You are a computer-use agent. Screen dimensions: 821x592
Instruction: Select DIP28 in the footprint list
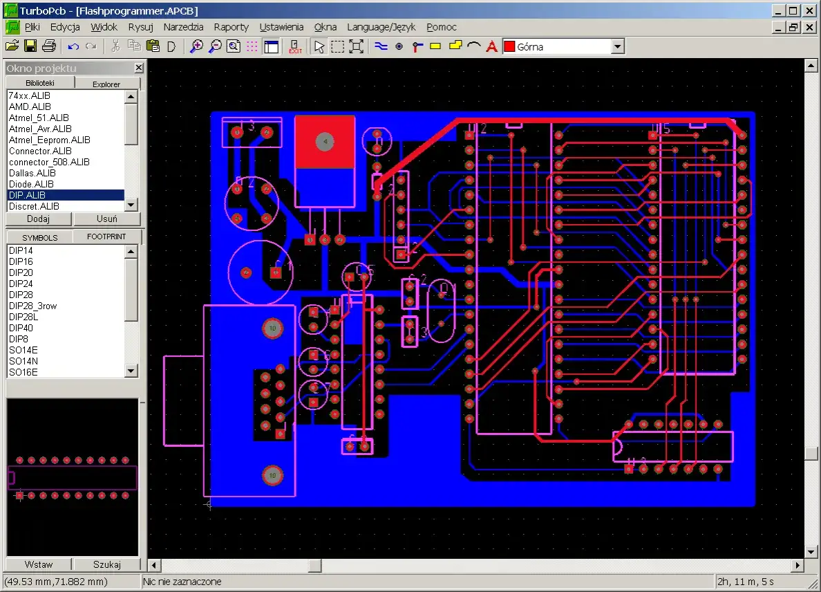pyautogui.click(x=21, y=295)
